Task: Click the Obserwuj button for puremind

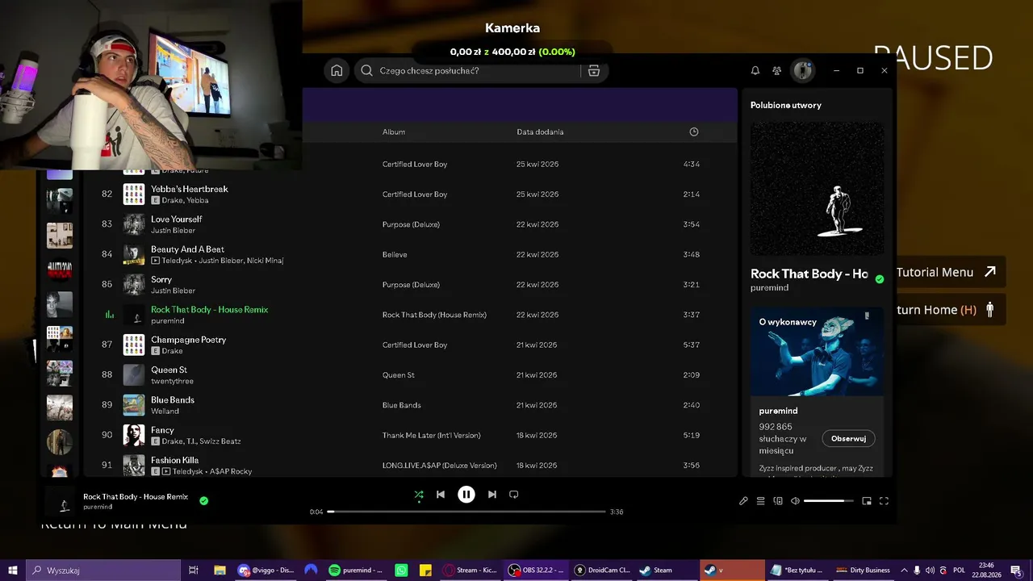Action: [848, 439]
